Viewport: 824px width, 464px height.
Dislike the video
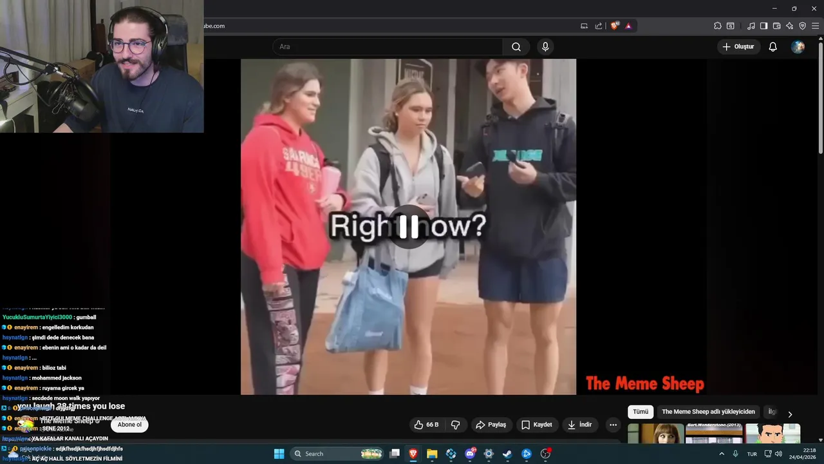point(456,425)
